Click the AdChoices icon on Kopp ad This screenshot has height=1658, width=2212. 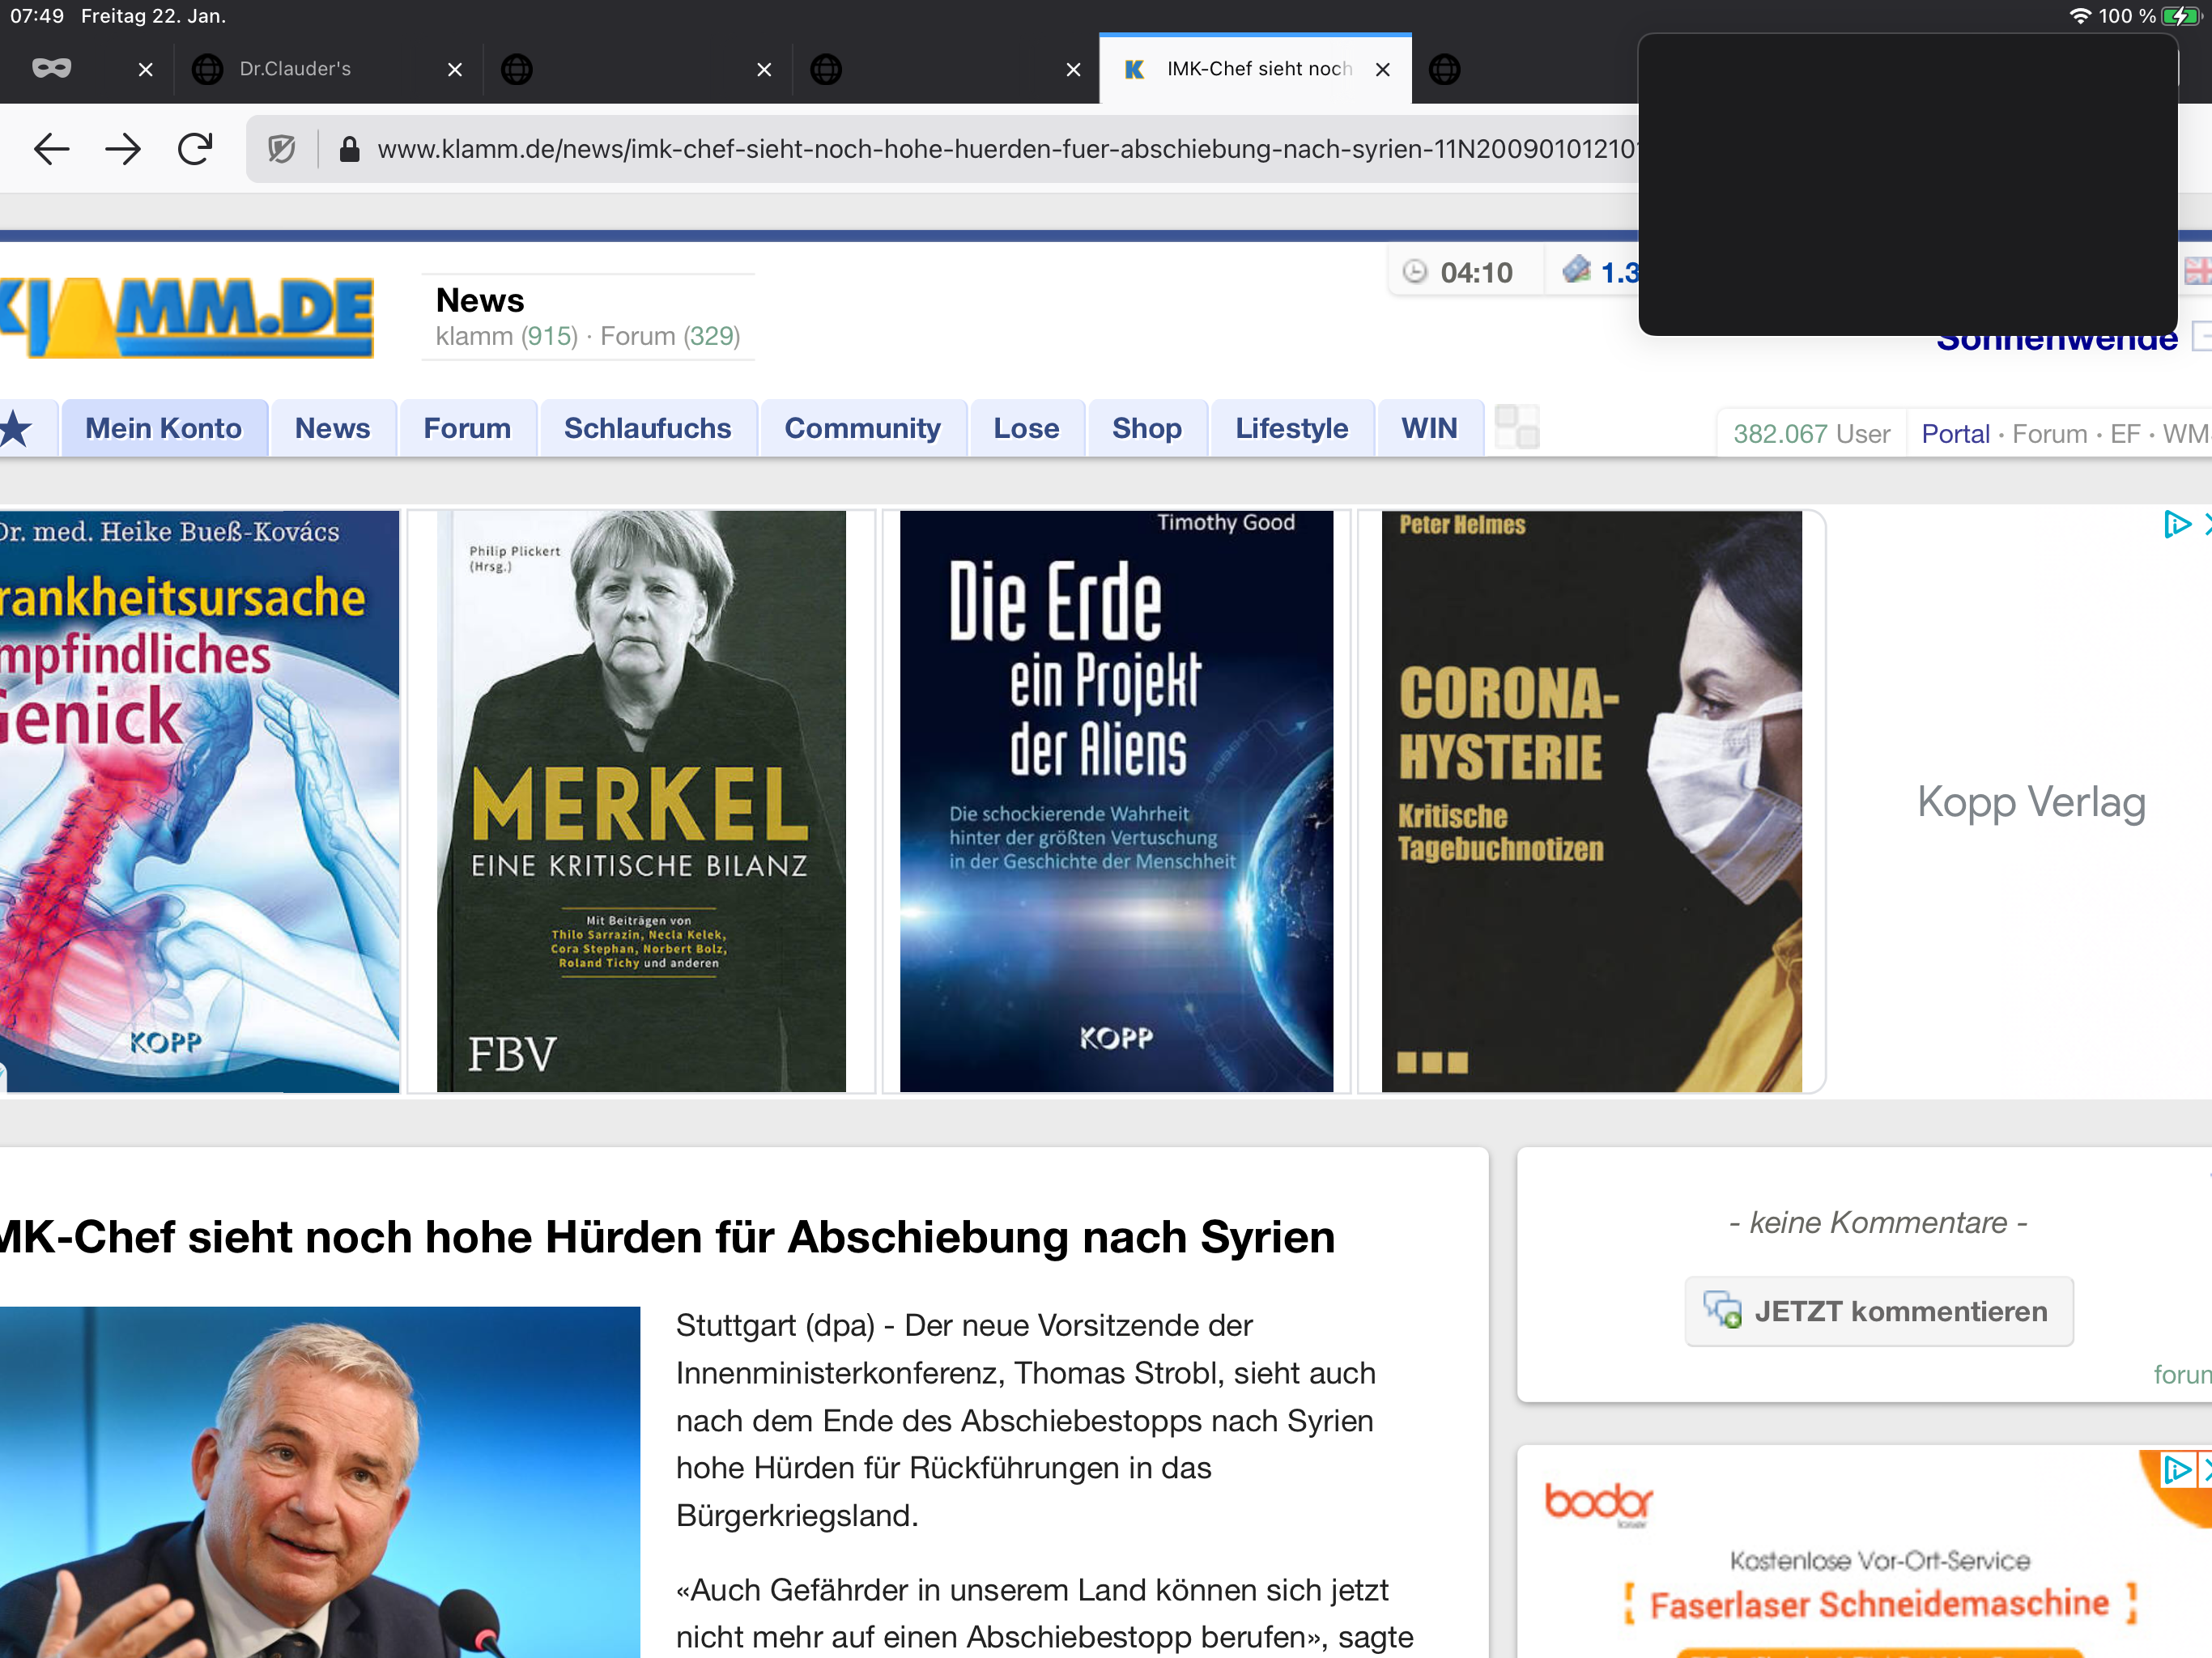tap(2176, 524)
